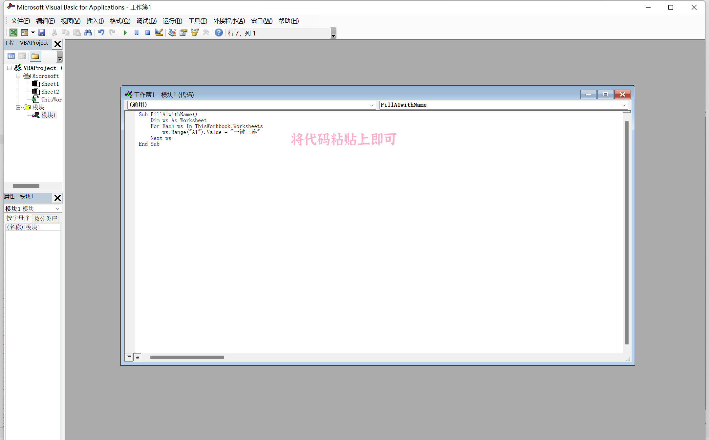Pause execution with the Break toolbar button

(x=136, y=33)
